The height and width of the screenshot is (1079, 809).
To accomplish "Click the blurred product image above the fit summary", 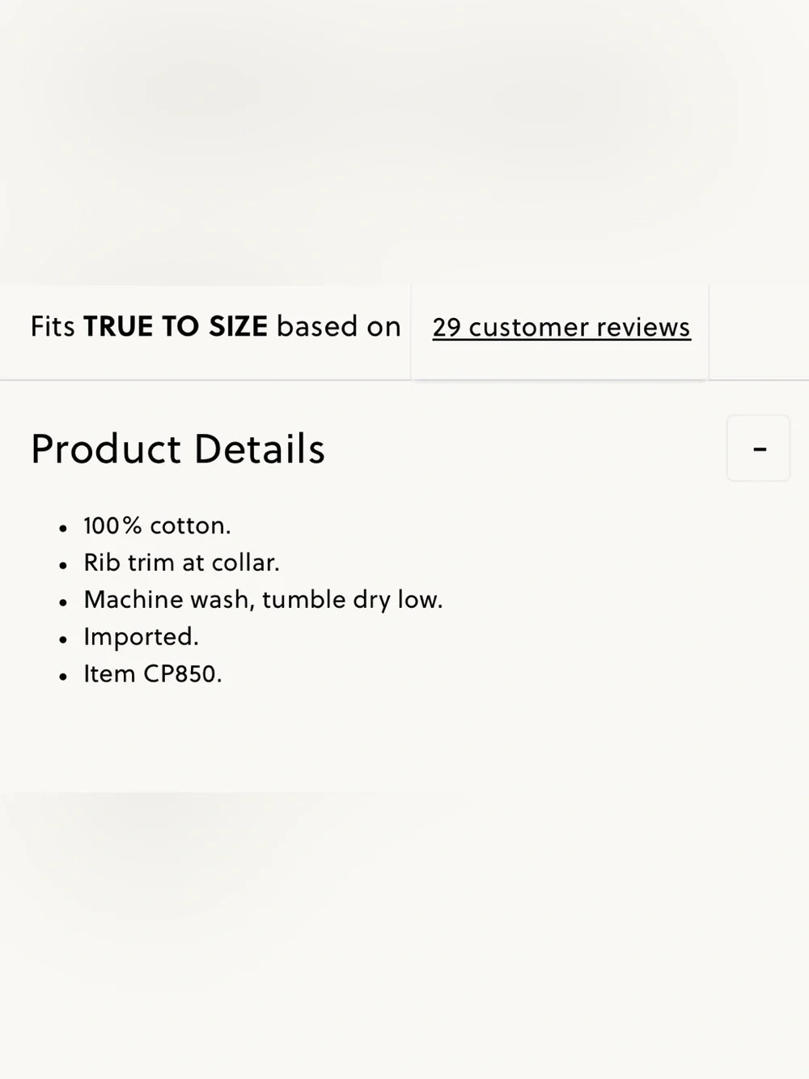I will tap(404, 142).
